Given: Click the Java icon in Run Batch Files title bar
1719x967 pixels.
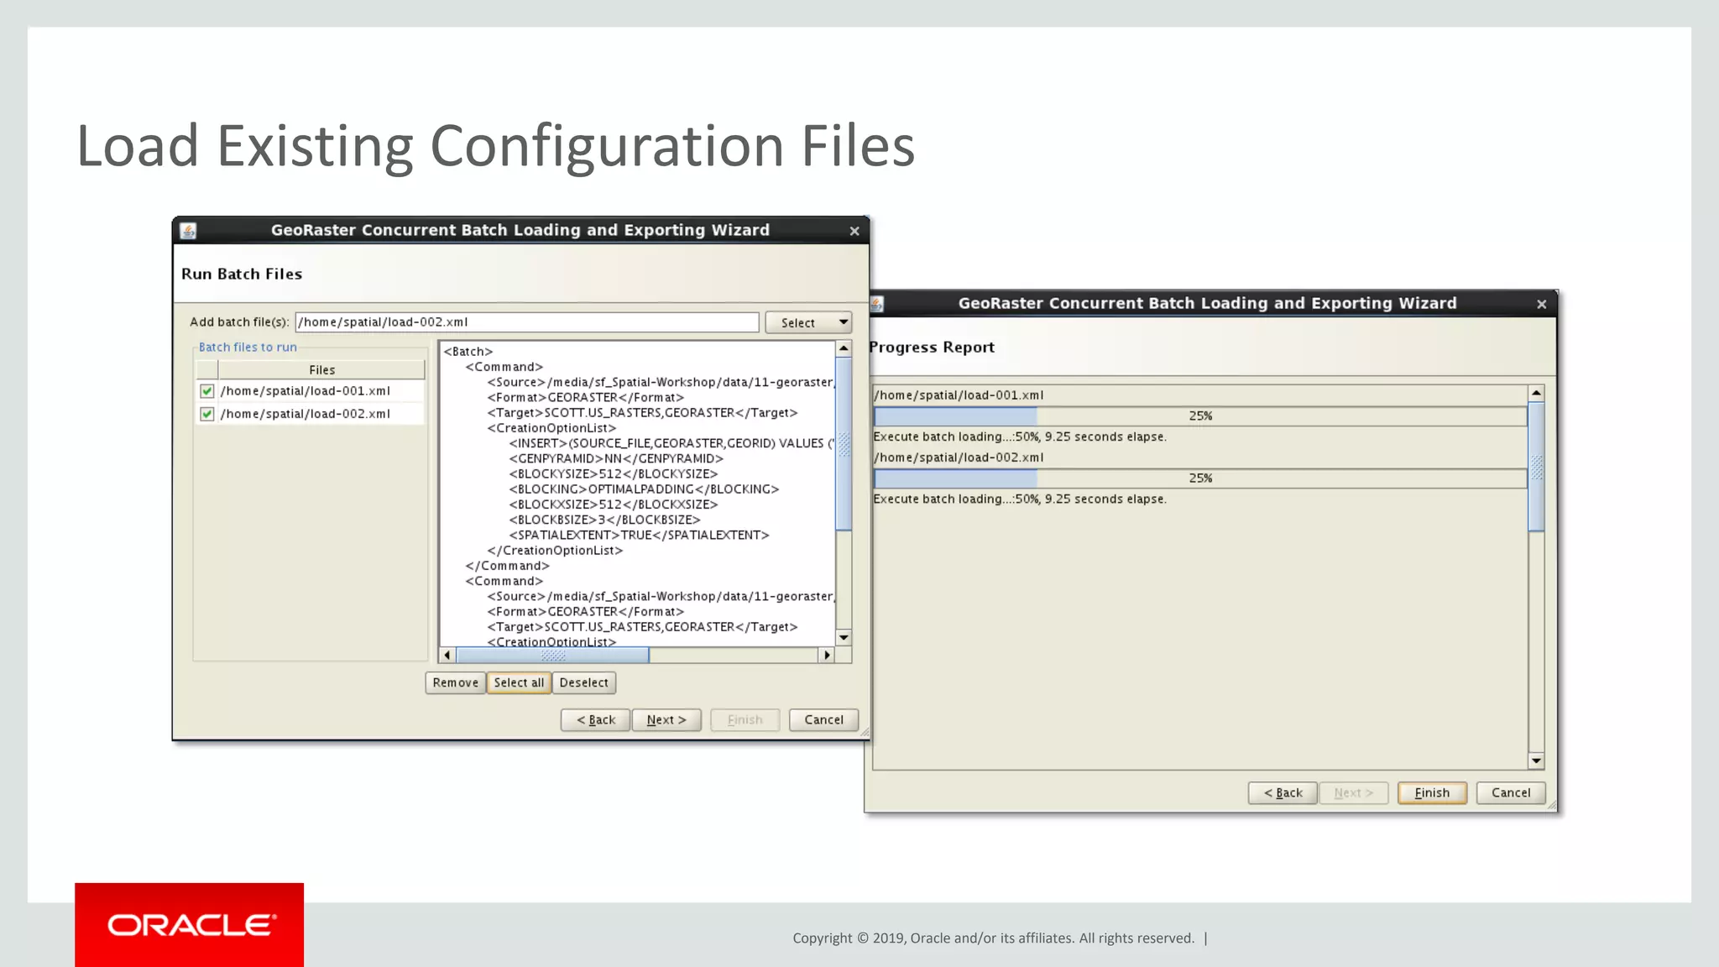Looking at the screenshot, I should tap(188, 231).
